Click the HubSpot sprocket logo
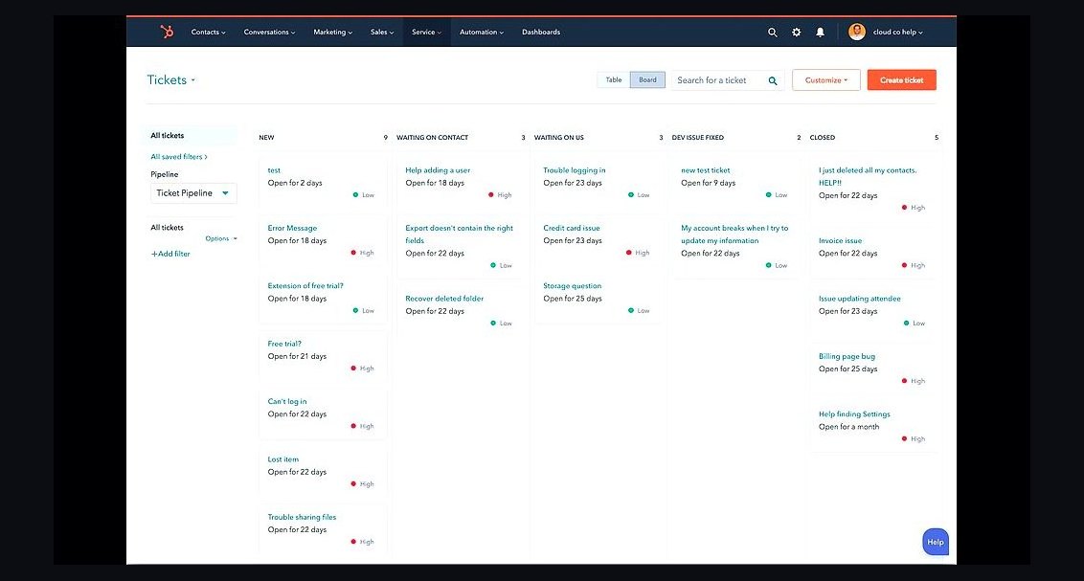Screen dimensions: 1084x581 167,32
